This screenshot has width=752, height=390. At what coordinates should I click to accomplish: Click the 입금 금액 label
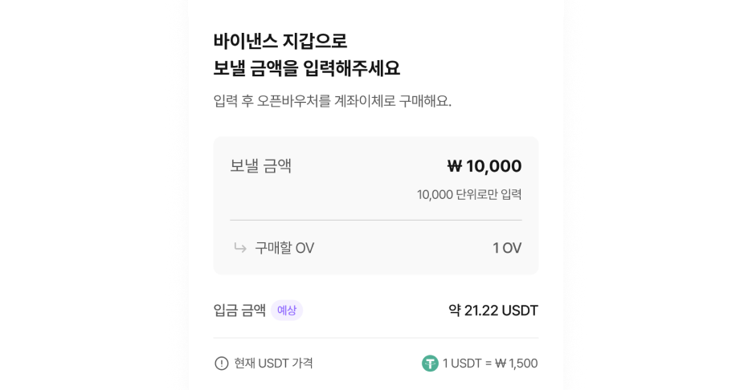pyautogui.click(x=239, y=311)
